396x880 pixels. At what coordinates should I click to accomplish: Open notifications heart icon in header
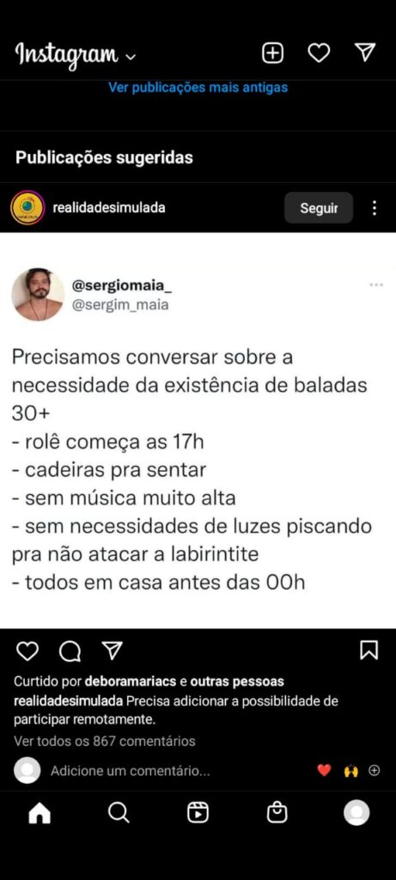[x=319, y=53]
